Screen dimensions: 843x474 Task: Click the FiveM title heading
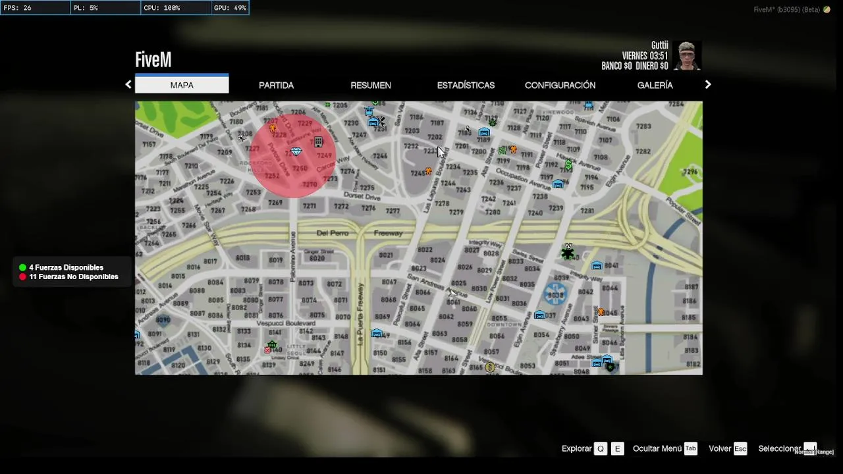pyautogui.click(x=153, y=59)
